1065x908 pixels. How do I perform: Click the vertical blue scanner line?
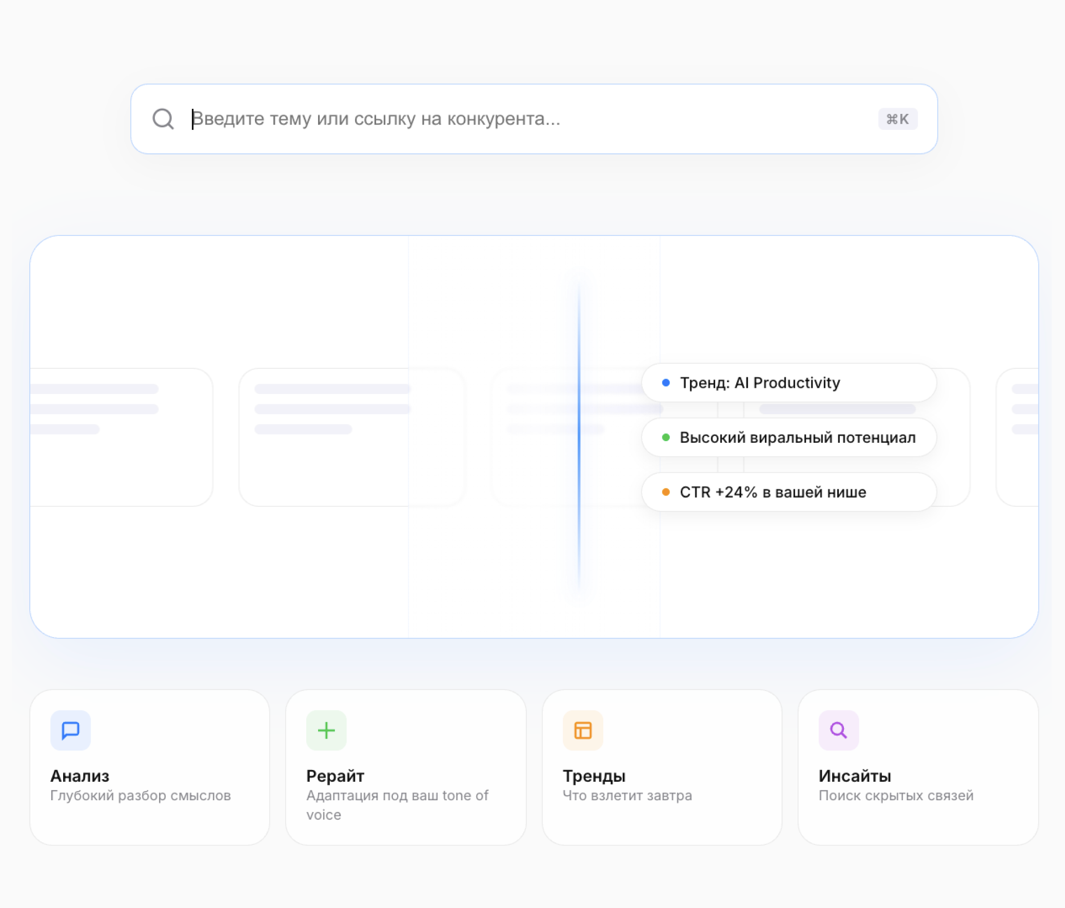579,437
